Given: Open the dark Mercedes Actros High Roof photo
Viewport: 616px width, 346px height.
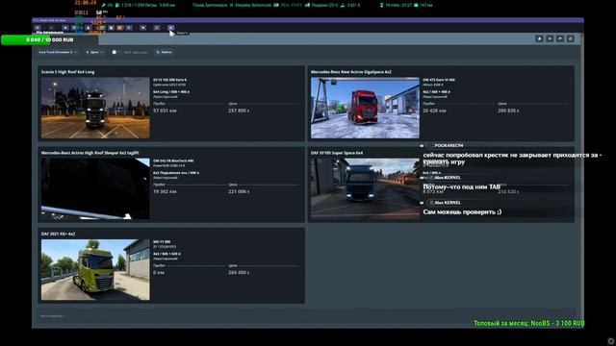Looking at the screenshot, I should click(95, 188).
